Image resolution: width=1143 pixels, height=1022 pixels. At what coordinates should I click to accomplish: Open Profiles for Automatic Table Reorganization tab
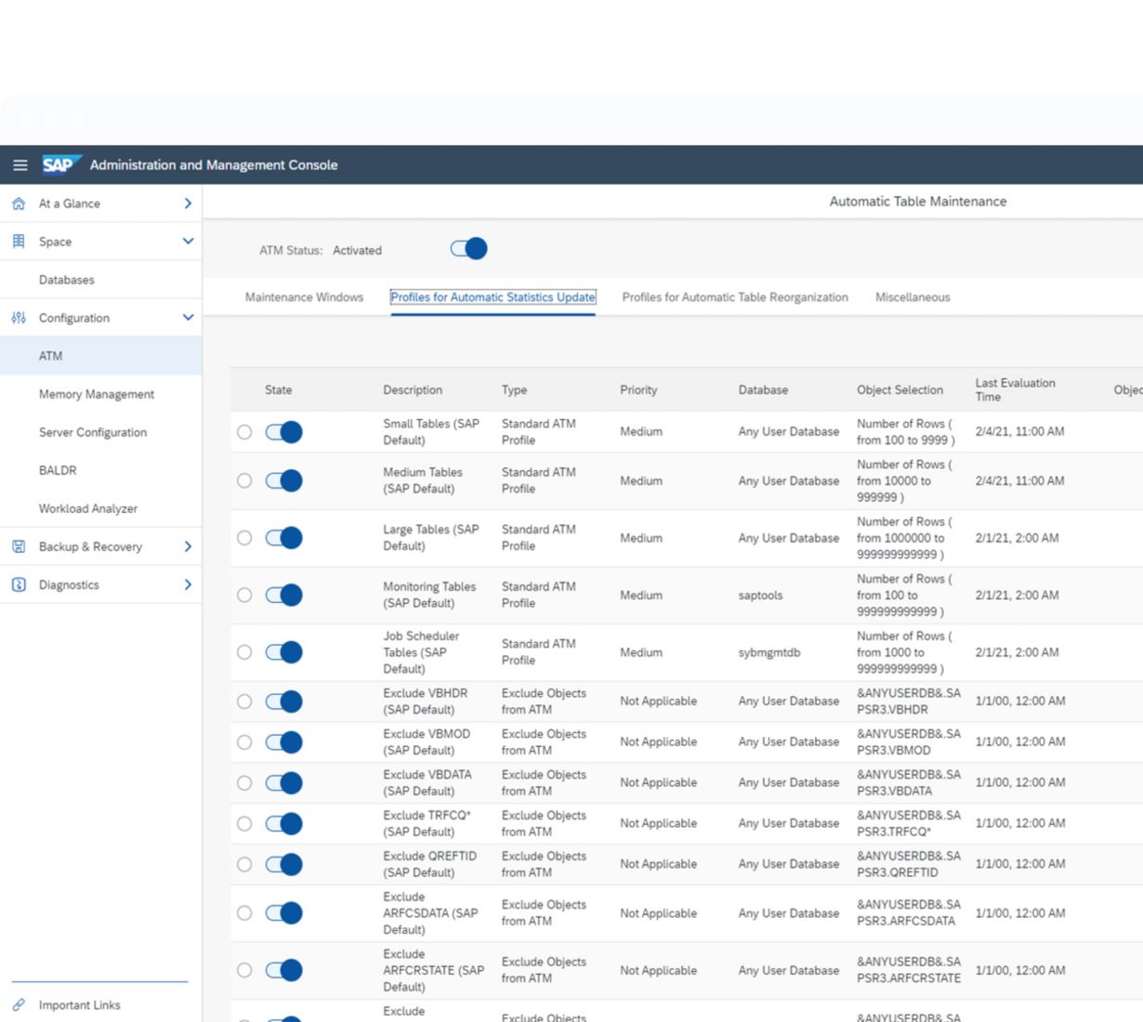coord(734,297)
